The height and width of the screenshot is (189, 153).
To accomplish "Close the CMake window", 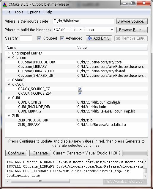I will (x=144, y=3).
